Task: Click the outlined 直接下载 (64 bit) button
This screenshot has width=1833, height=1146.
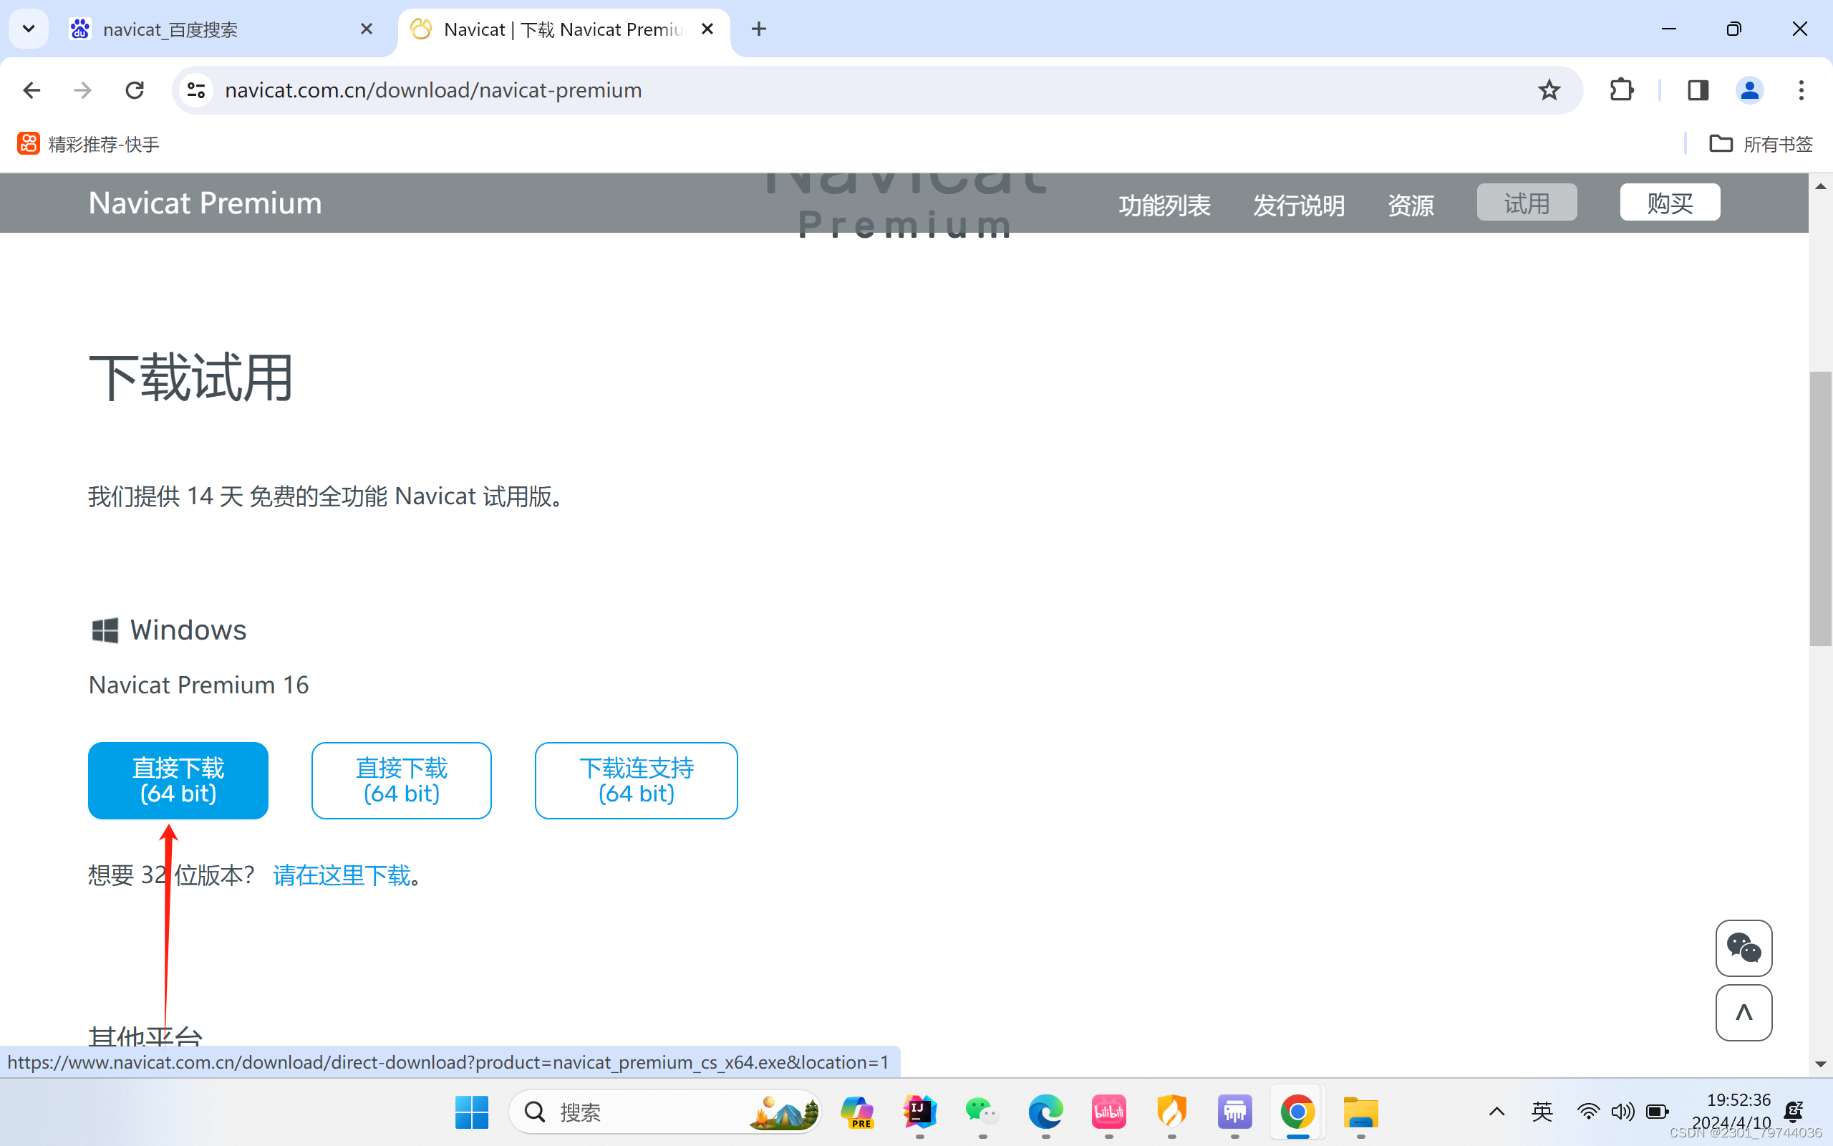Action: point(401,780)
